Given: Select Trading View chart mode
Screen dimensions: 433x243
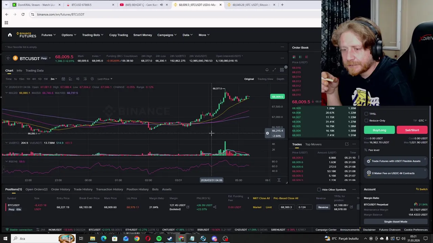Looking at the screenshot, I should (x=265, y=79).
